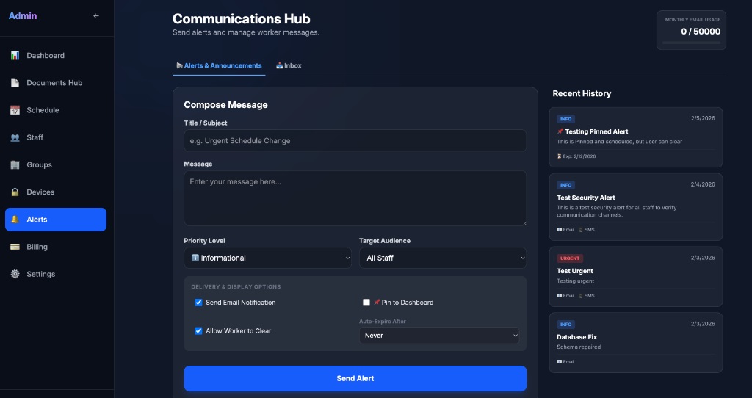Open the Groups page

tap(56, 165)
